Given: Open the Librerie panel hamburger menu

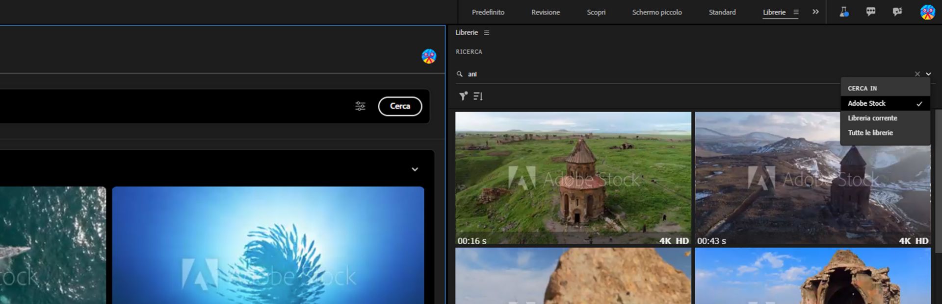Looking at the screenshot, I should coord(487,33).
